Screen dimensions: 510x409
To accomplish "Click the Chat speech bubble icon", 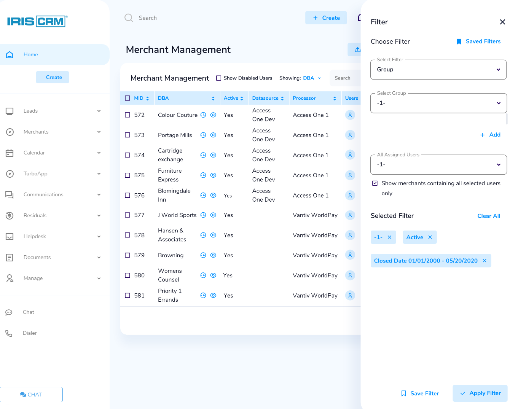I will 9,312.
